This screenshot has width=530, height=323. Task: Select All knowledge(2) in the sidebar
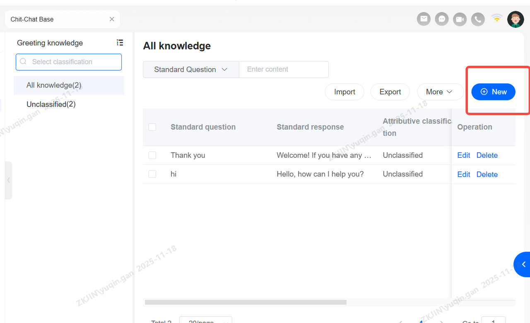54,85
